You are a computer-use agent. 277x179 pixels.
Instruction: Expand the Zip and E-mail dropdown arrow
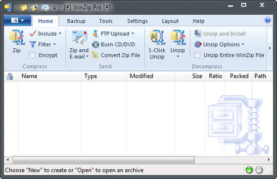pyautogui.click(x=87, y=57)
